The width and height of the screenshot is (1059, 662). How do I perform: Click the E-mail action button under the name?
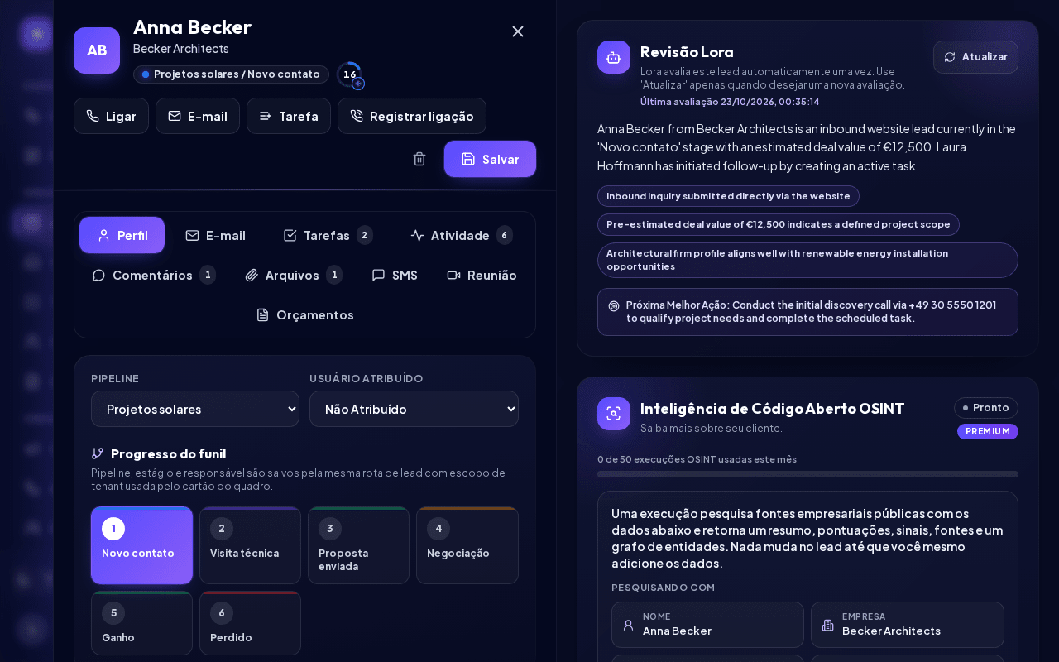tap(198, 116)
